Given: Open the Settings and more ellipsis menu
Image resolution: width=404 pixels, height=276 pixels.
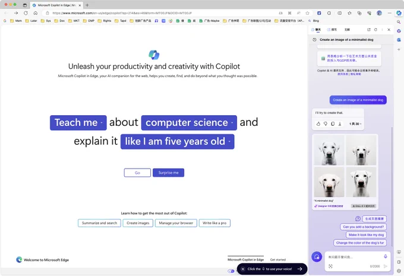Looking at the screenshot, I should point(389,13).
